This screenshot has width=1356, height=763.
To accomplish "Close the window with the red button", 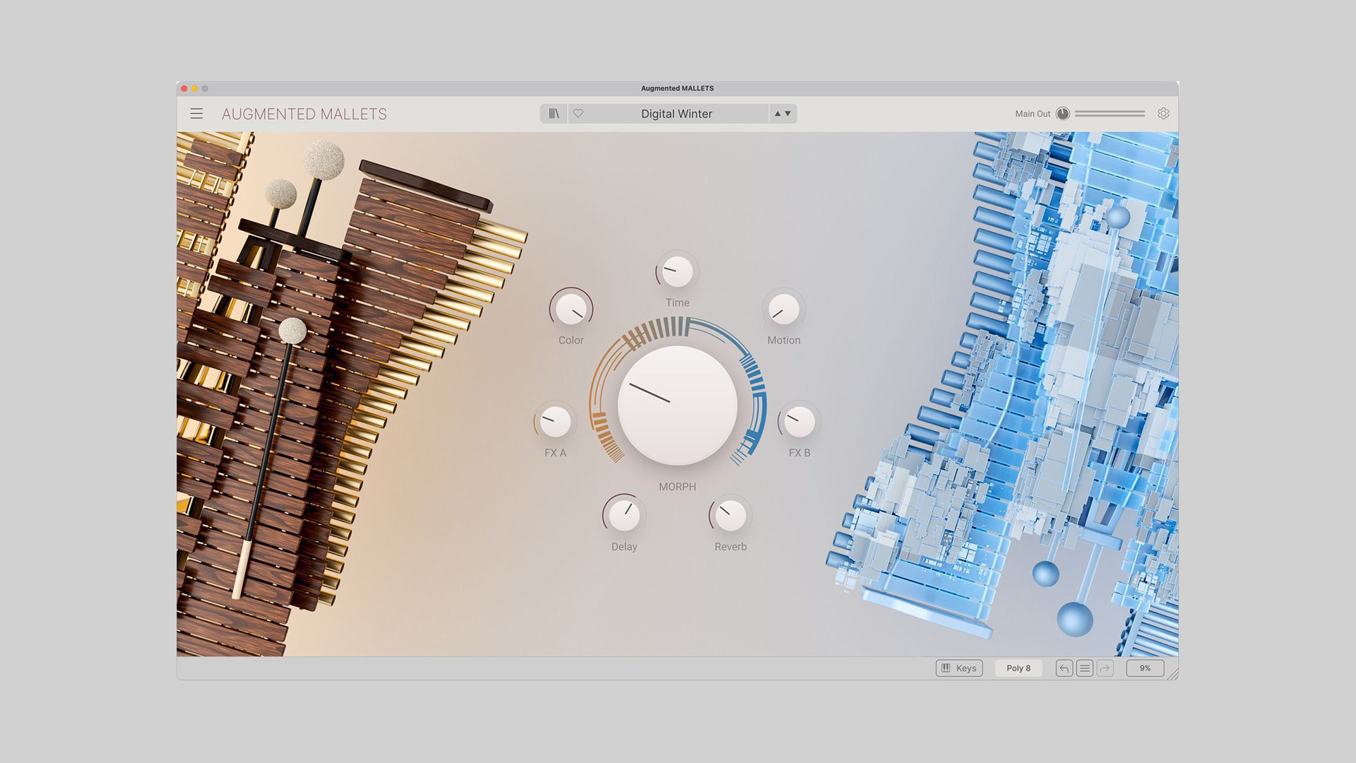I will [x=184, y=88].
